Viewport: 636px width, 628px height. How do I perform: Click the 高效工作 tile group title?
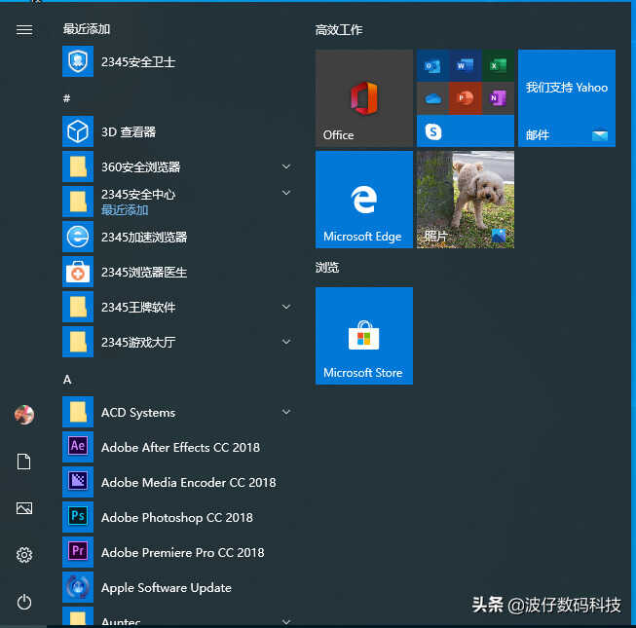click(x=339, y=29)
